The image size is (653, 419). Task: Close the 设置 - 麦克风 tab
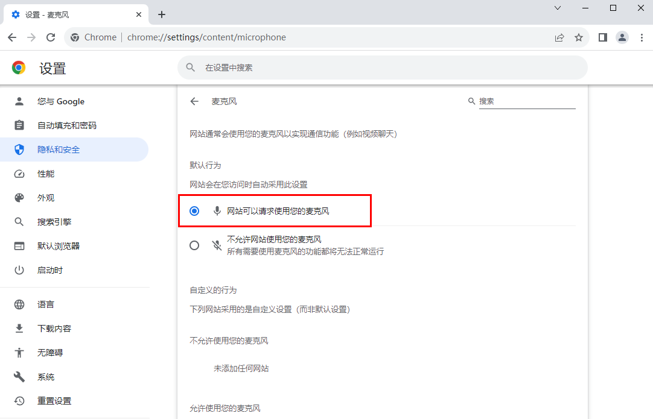click(139, 14)
